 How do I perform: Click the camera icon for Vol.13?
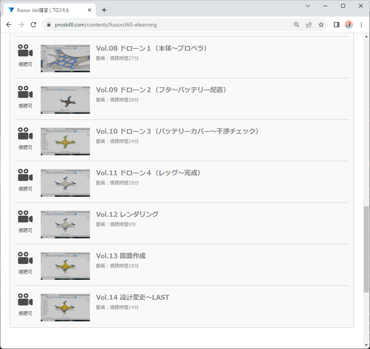tap(25, 258)
